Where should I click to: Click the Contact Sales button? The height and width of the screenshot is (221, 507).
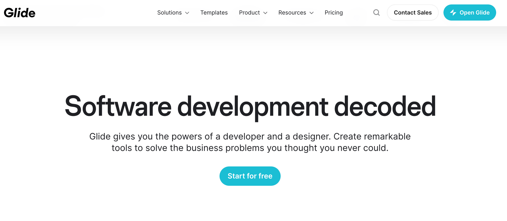coord(413,12)
